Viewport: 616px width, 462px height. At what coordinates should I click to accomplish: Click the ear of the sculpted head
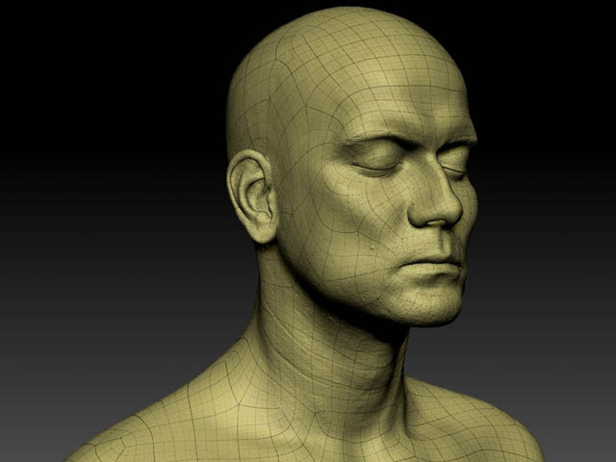[252, 195]
